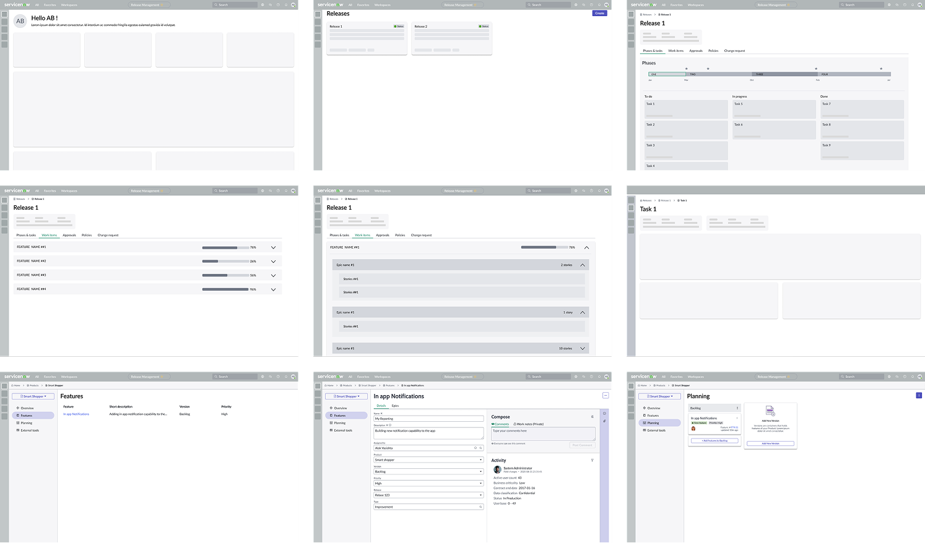925x543 pixels.
Task: Open Priority dropdown showing High
Action: [x=428, y=484]
